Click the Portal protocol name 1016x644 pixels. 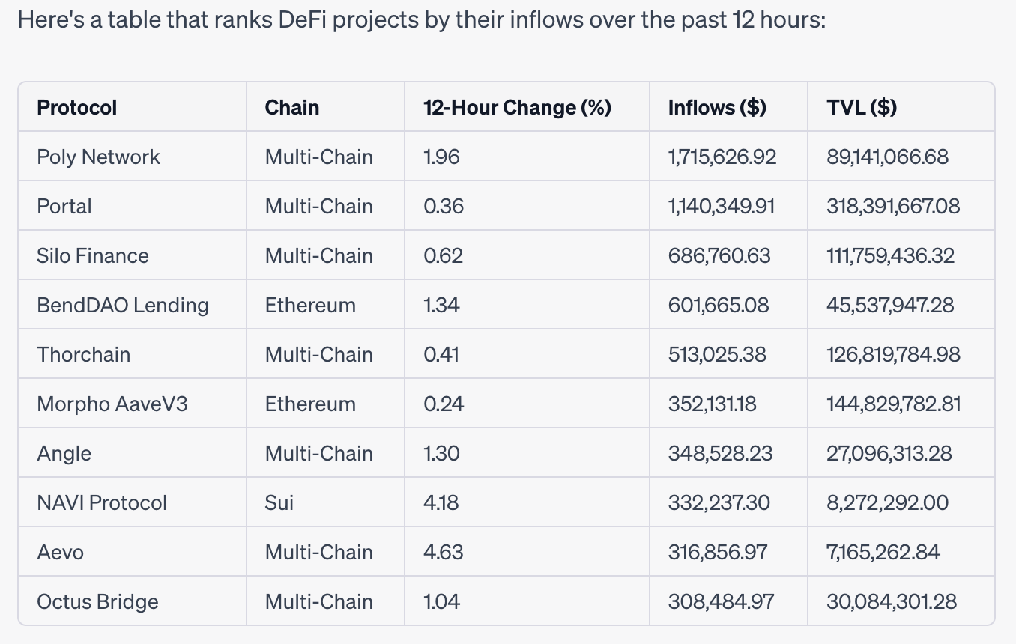[64, 207]
